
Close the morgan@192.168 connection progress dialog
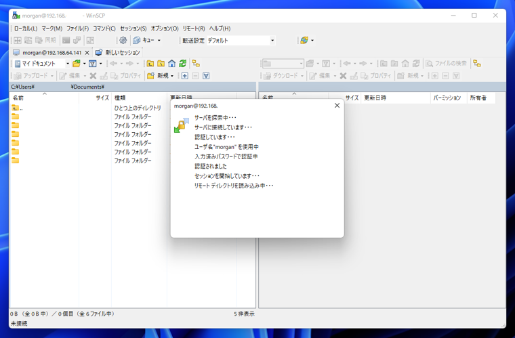click(x=337, y=106)
